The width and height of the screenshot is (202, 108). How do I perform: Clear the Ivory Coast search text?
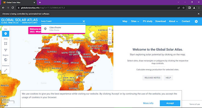coord(84,21)
